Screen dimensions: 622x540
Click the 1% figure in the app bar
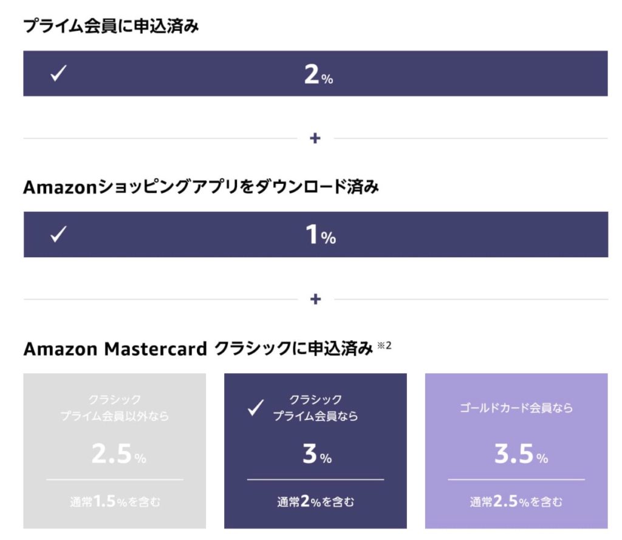(321, 235)
